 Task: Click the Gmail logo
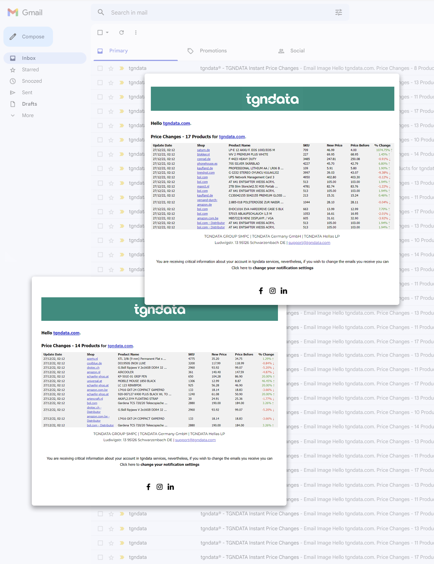(25, 12)
